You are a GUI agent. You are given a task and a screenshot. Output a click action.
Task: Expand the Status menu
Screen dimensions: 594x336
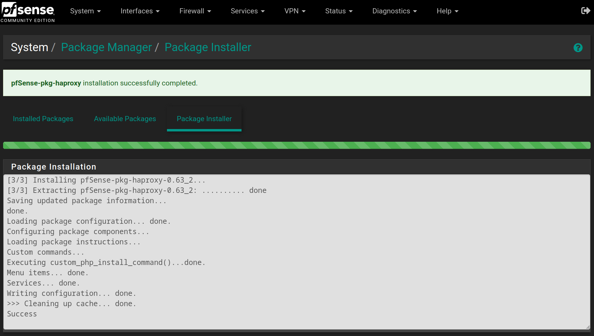click(339, 11)
